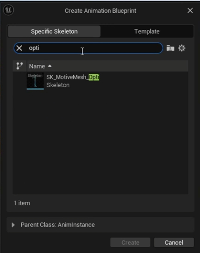Switch to the Specific Skeleton tab
Image resolution: width=200 pixels, height=253 pixels.
54,31
